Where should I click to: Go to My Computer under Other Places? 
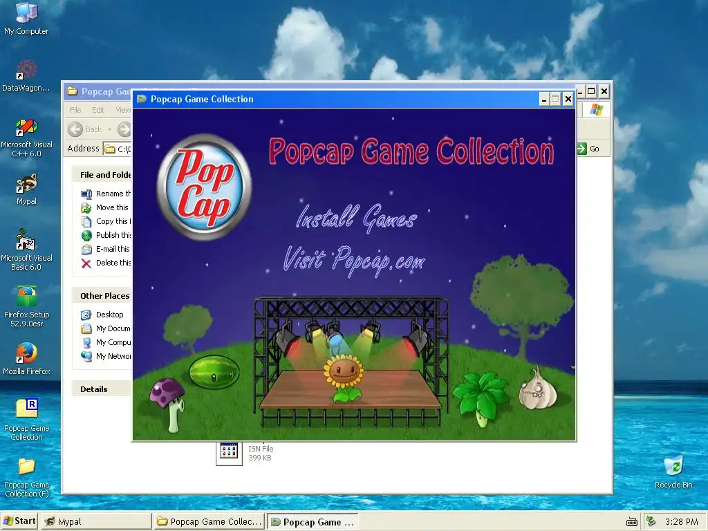point(106,342)
